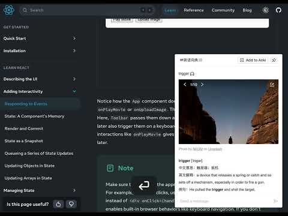Click the send message arrow icon
This screenshot has height=216, width=288.
pos(275,201)
